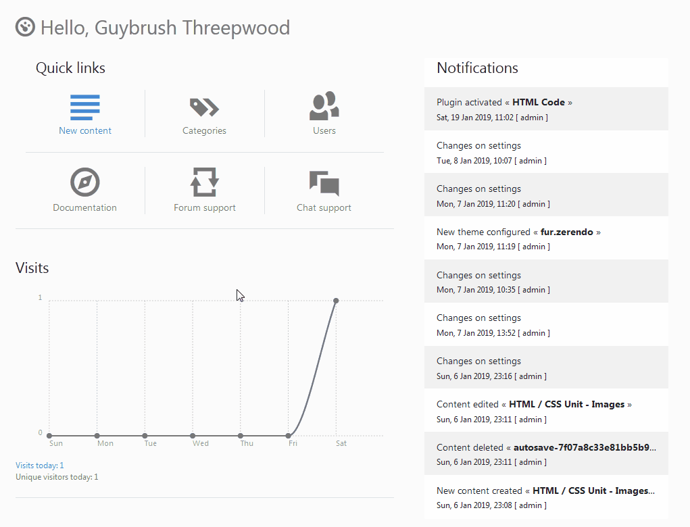
Task: Click the Plugin activated HTML Code notification
Action: 546,109
